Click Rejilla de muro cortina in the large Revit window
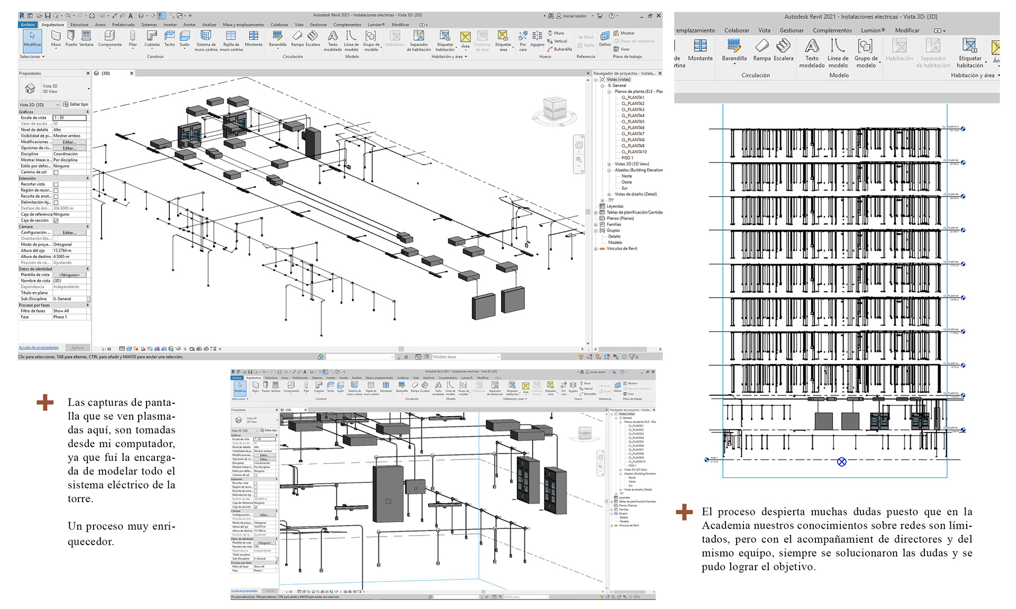Viewport: 1016px width, 609px height. pos(231,41)
